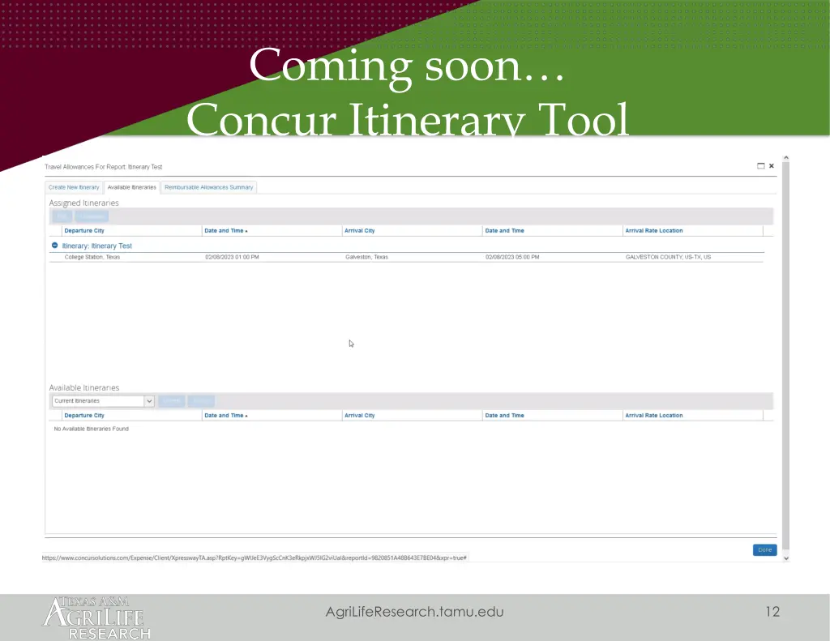Select the Galveston, Texas arrival cell
The height and width of the screenshot is (641, 830).
(x=366, y=257)
